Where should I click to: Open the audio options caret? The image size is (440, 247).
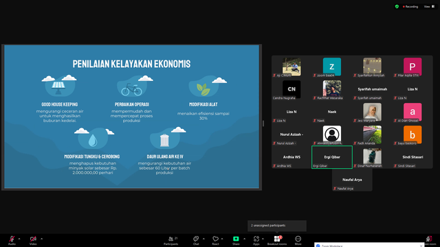coord(19,239)
